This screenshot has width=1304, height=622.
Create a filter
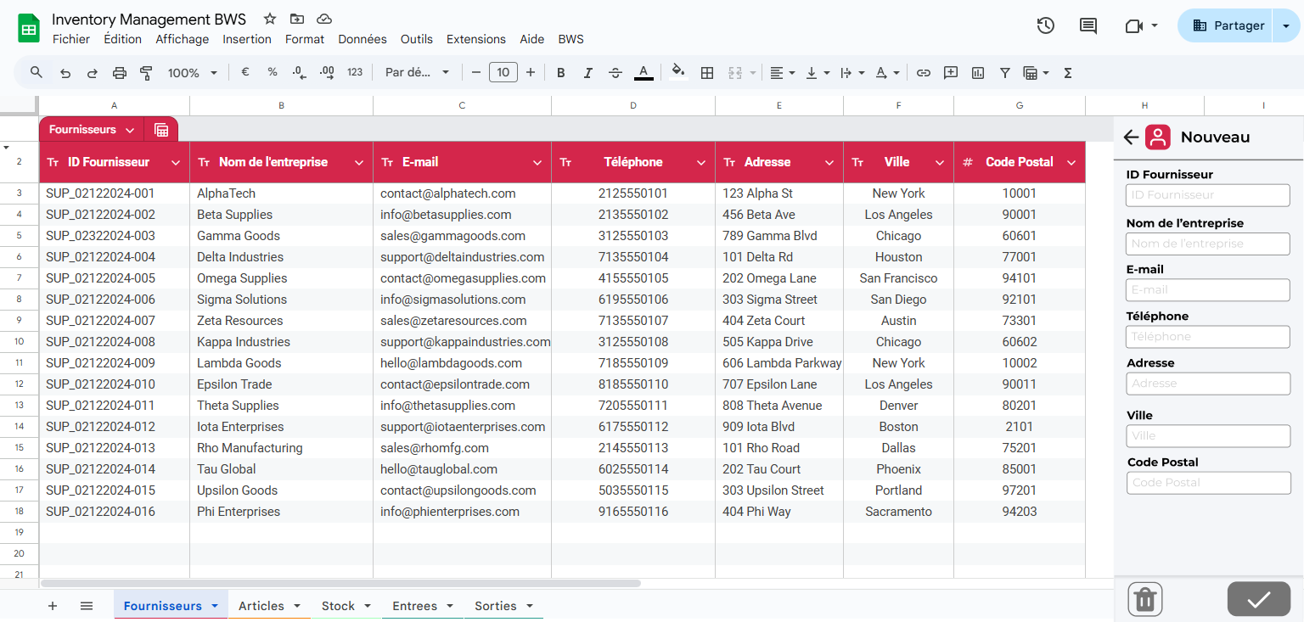1005,73
